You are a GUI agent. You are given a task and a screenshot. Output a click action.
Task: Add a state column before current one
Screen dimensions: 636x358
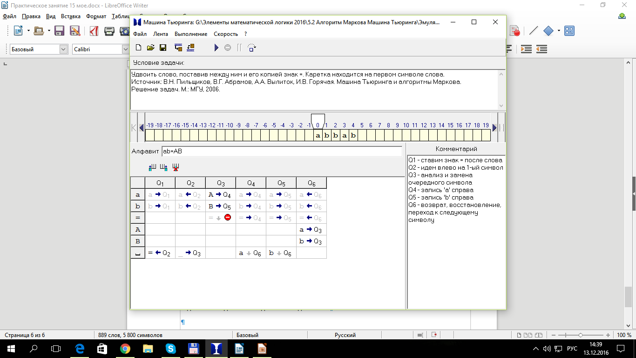pos(153,167)
